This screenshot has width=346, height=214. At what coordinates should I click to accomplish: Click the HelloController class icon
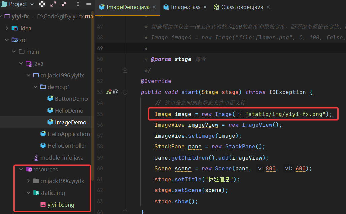[x=43, y=145]
